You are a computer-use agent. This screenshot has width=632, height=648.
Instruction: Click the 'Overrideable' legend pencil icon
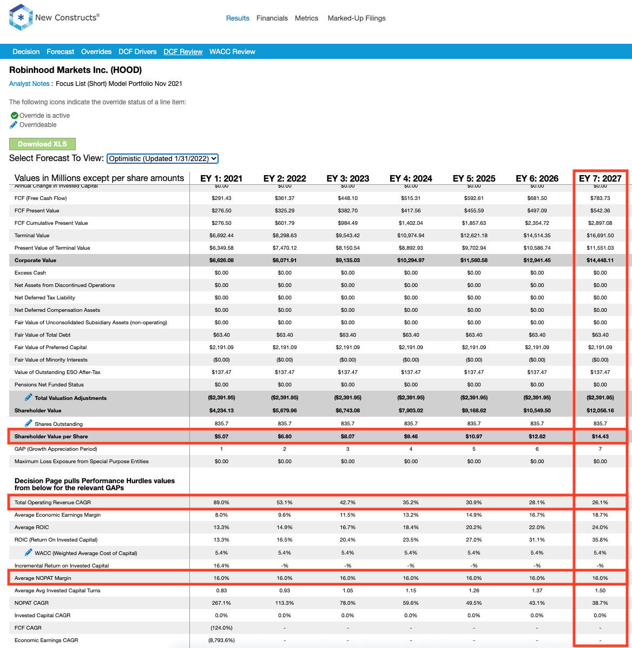coord(14,125)
